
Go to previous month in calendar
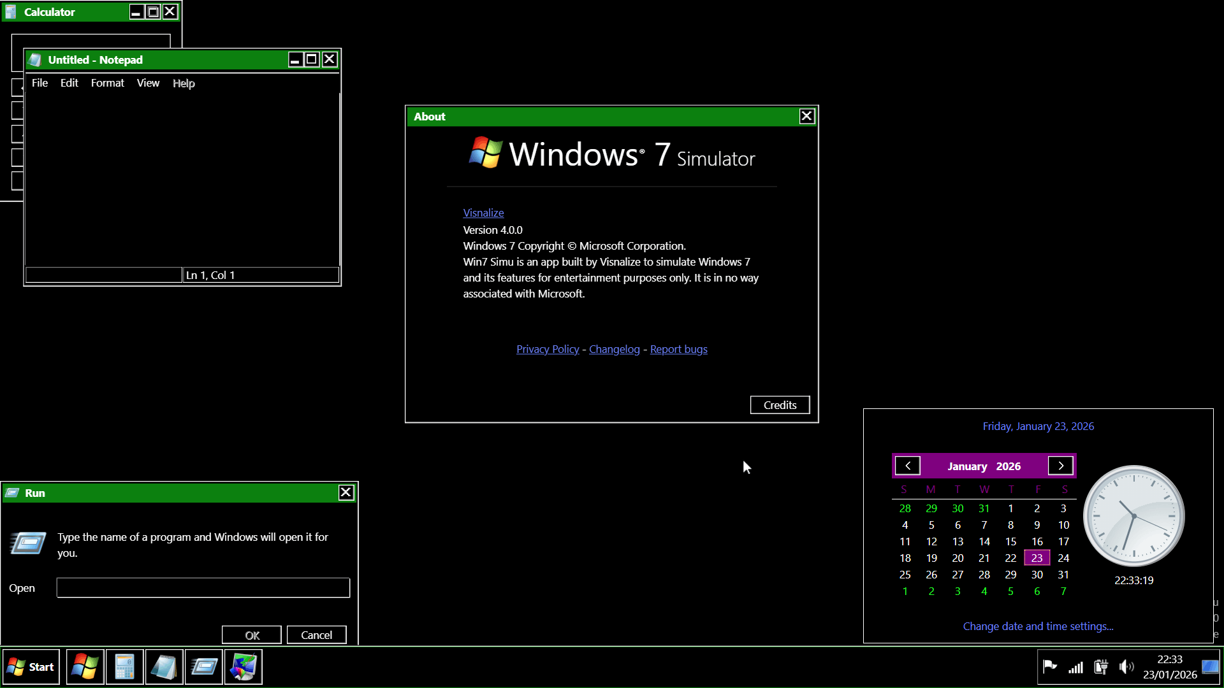908,466
